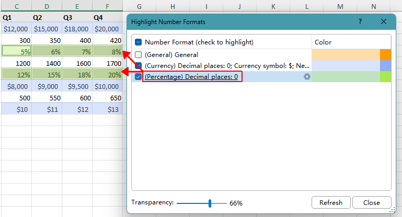402x217 pixels.
Task: Click the Refresh button
Action: [x=330, y=203]
